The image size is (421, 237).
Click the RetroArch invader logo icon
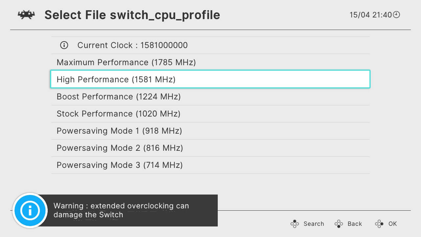pos(26,15)
